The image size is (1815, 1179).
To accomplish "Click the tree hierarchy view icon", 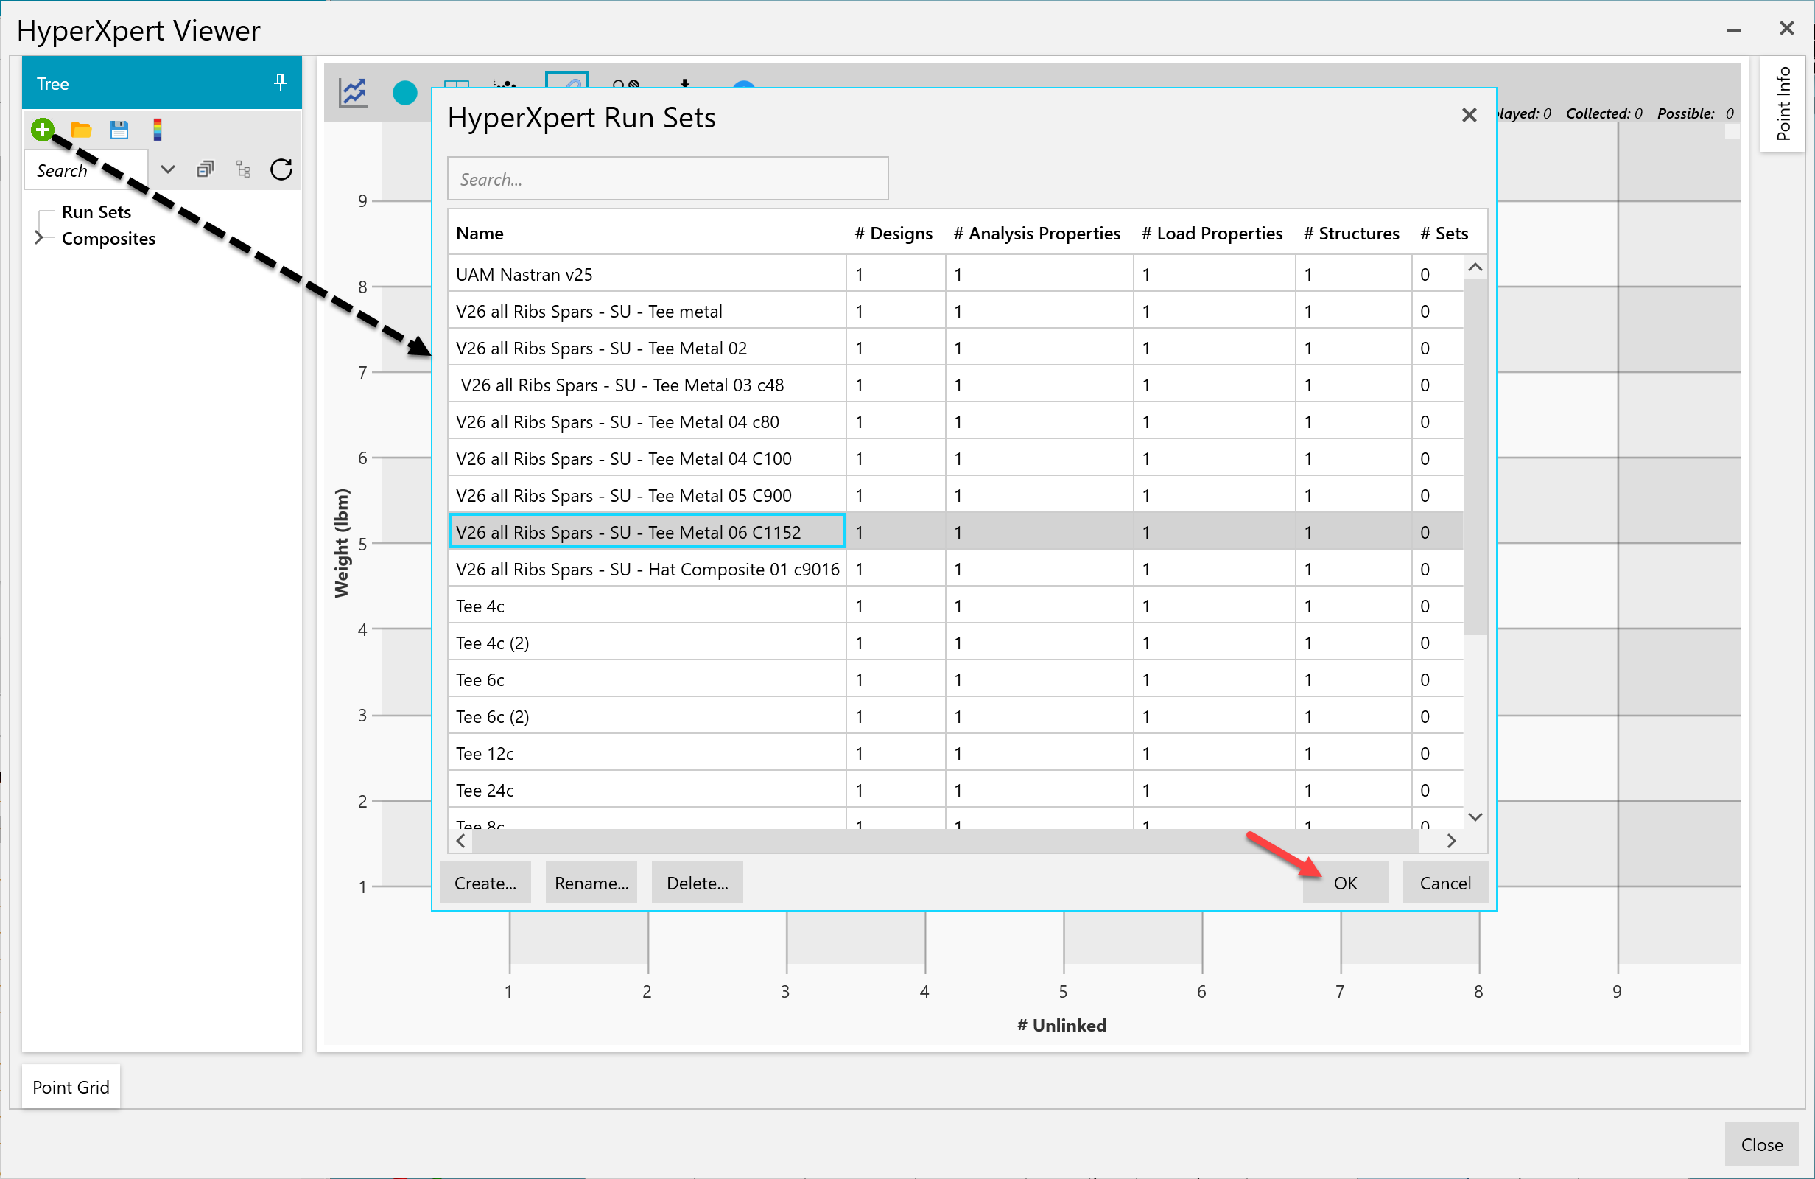I will pyautogui.click(x=243, y=169).
